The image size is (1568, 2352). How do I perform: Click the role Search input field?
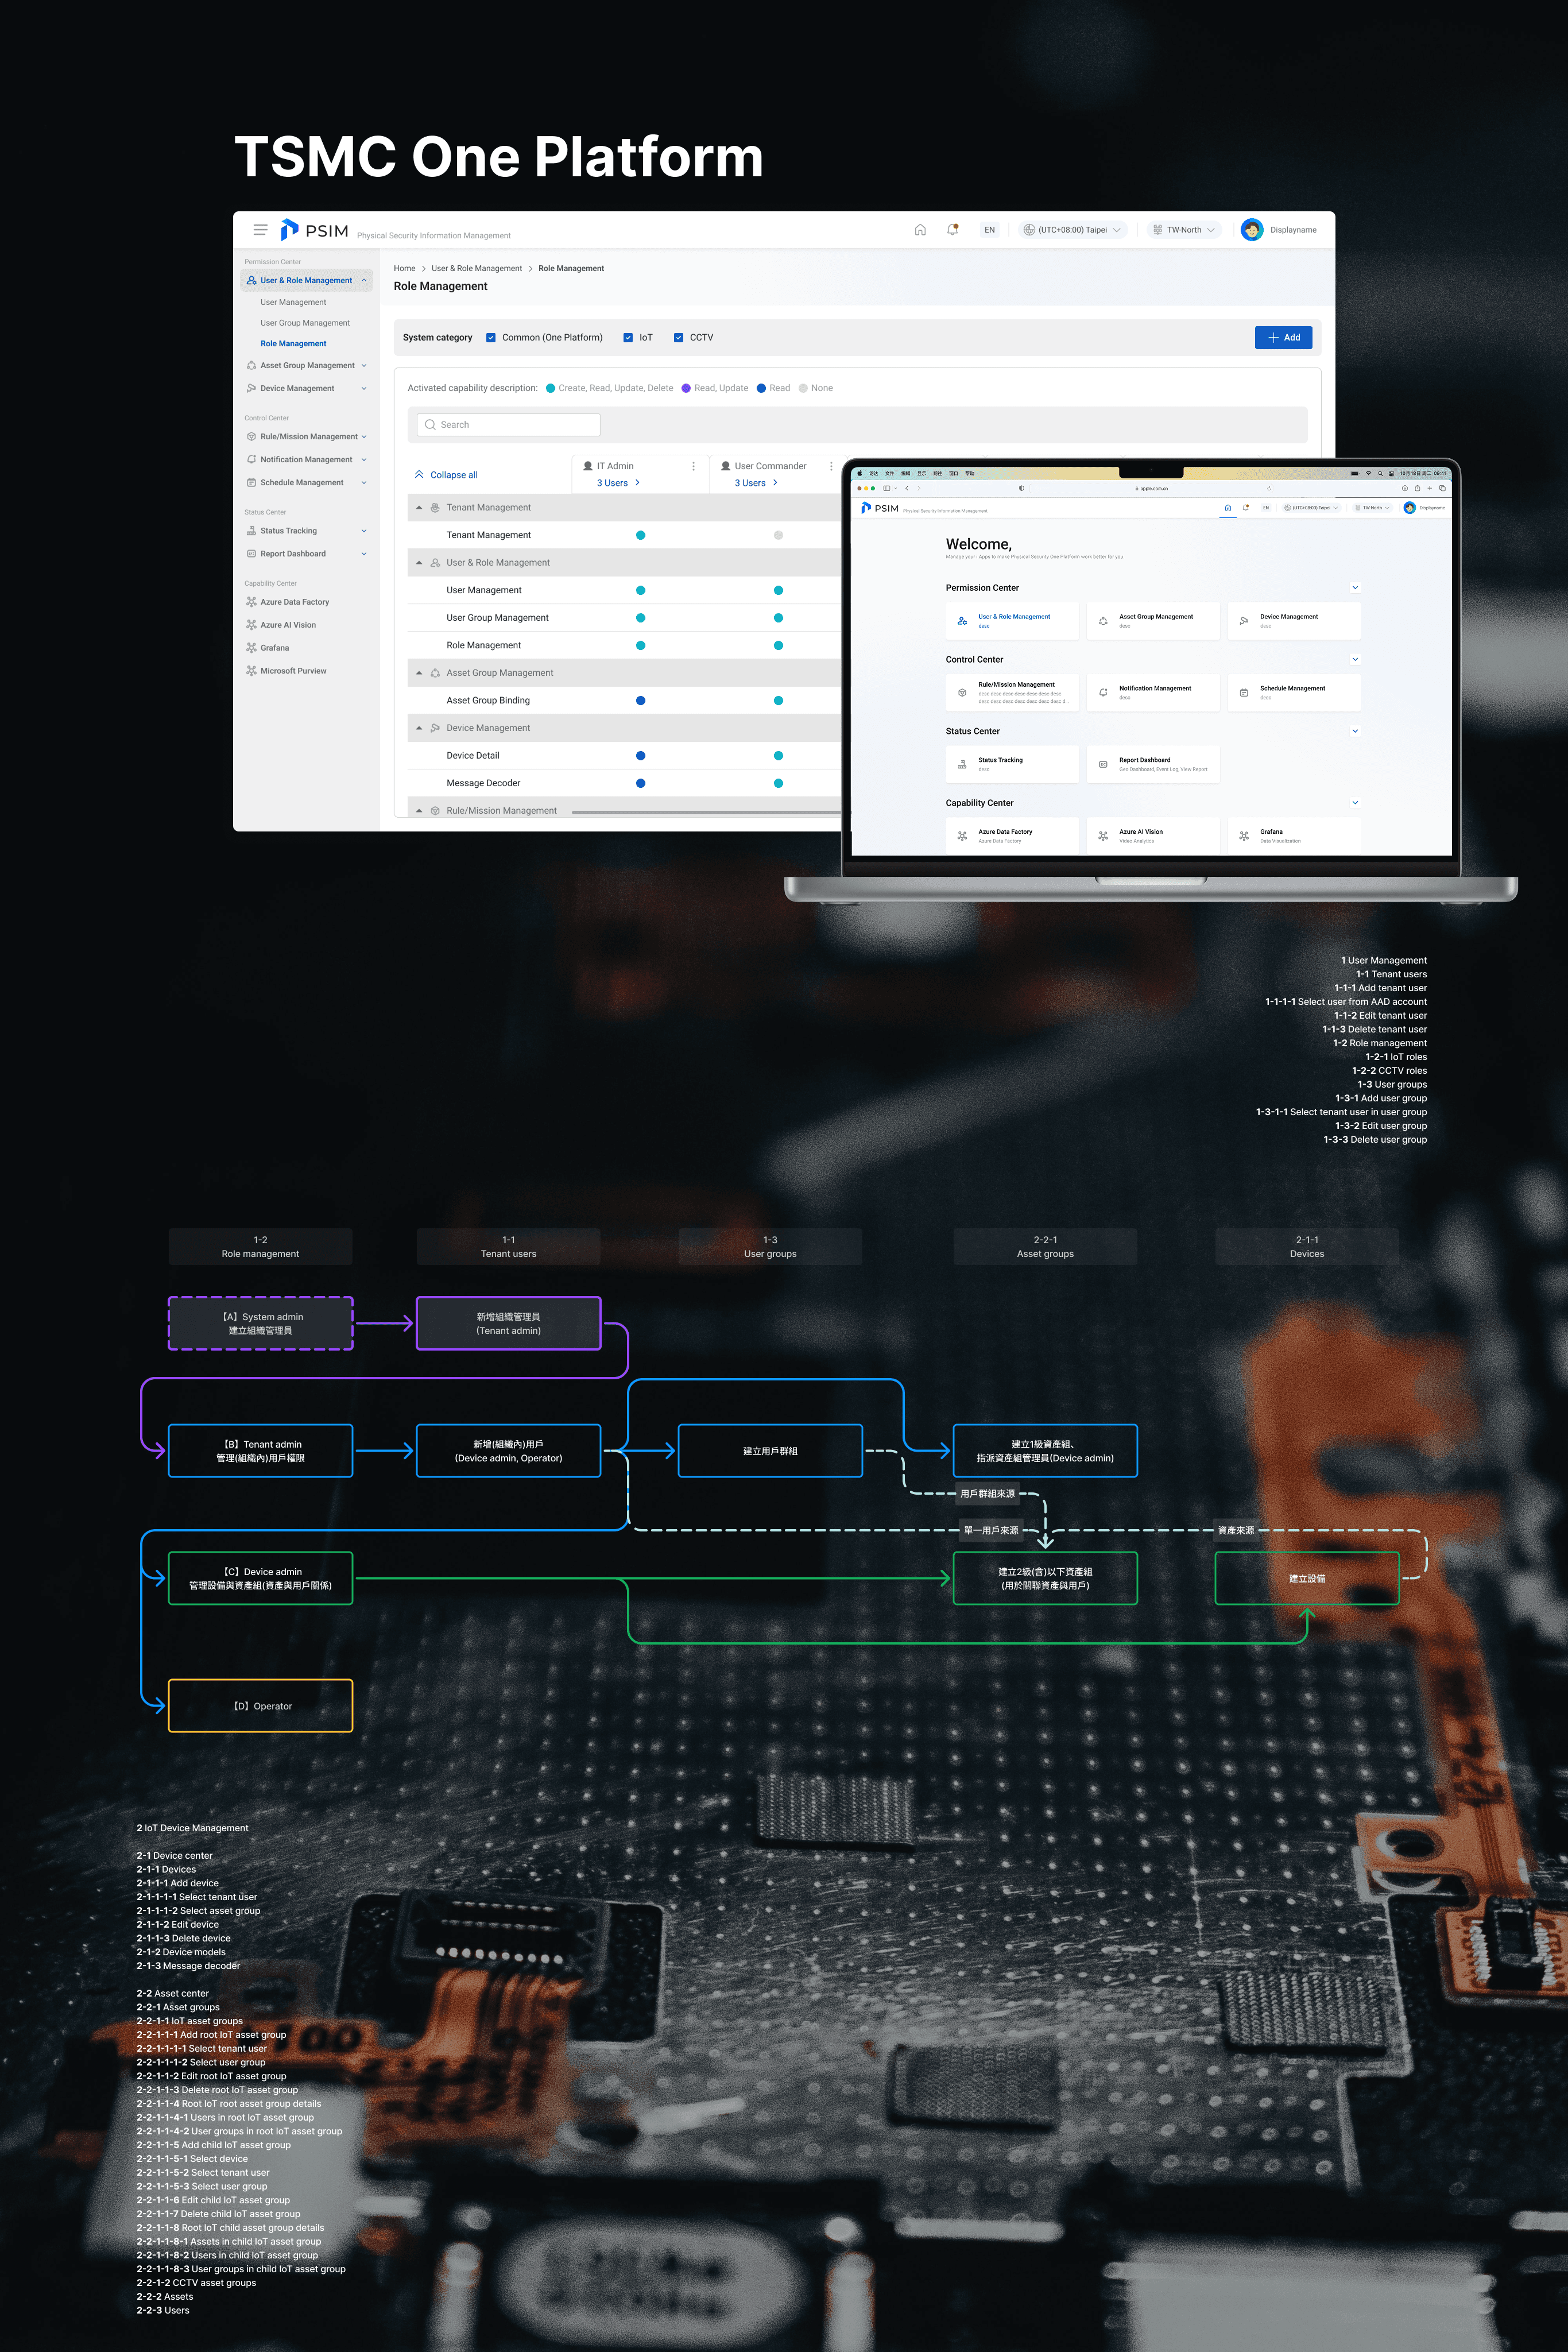tap(510, 425)
